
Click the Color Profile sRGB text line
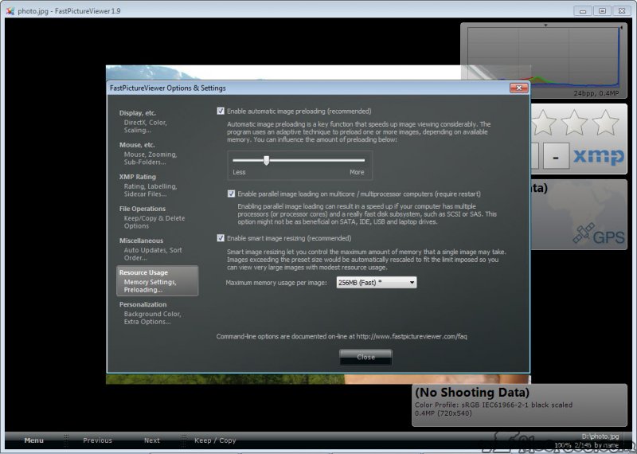[x=493, y=405]
